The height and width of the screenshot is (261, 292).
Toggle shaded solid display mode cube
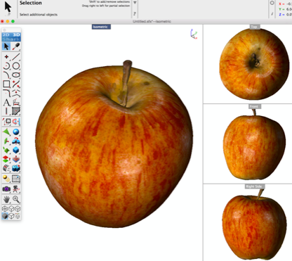[x=5, y=216]
